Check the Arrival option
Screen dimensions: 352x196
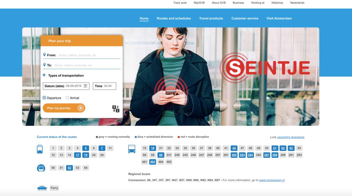tap(67, 98)
